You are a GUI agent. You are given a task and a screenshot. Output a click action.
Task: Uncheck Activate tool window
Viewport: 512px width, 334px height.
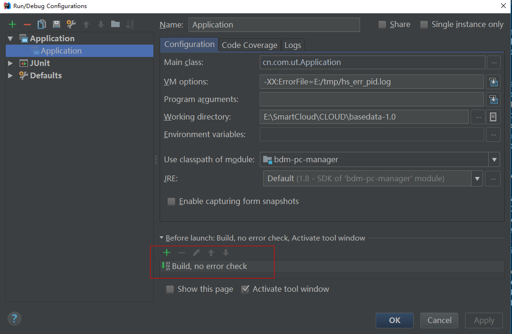tap(246, 289)
